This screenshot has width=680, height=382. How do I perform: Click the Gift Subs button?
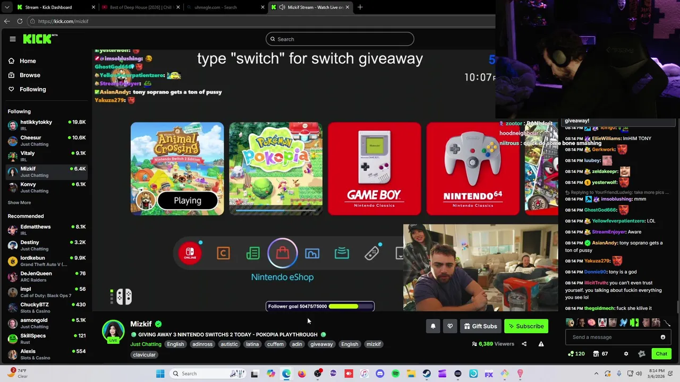(480, 326)
